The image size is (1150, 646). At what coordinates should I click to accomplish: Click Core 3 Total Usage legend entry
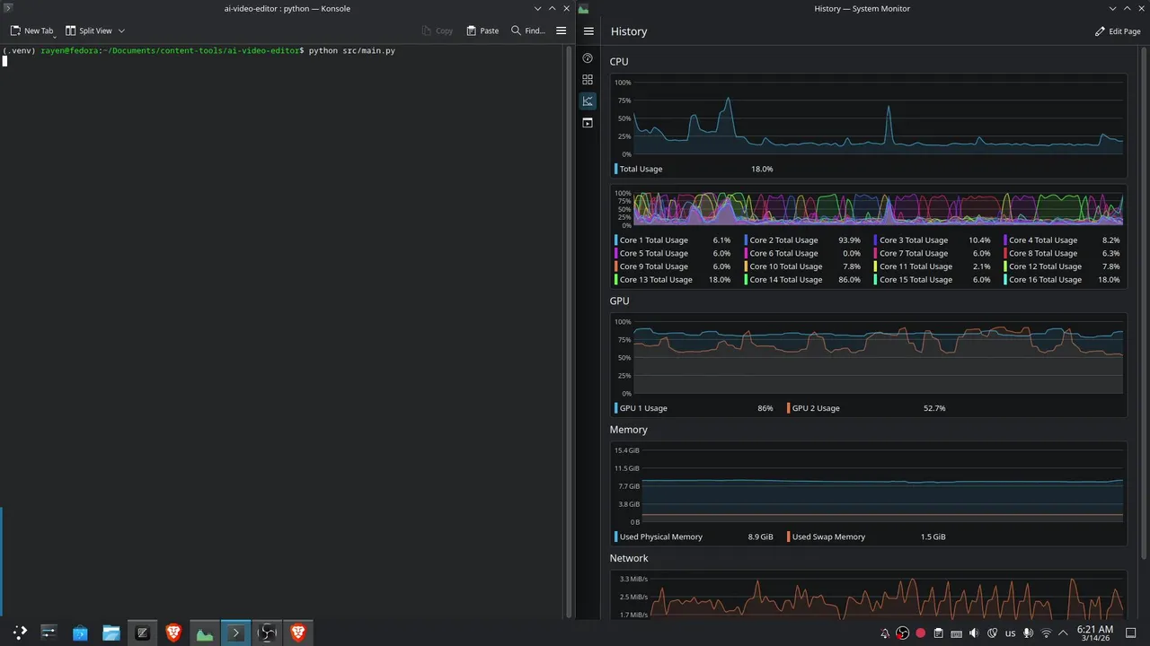point(933,240)
